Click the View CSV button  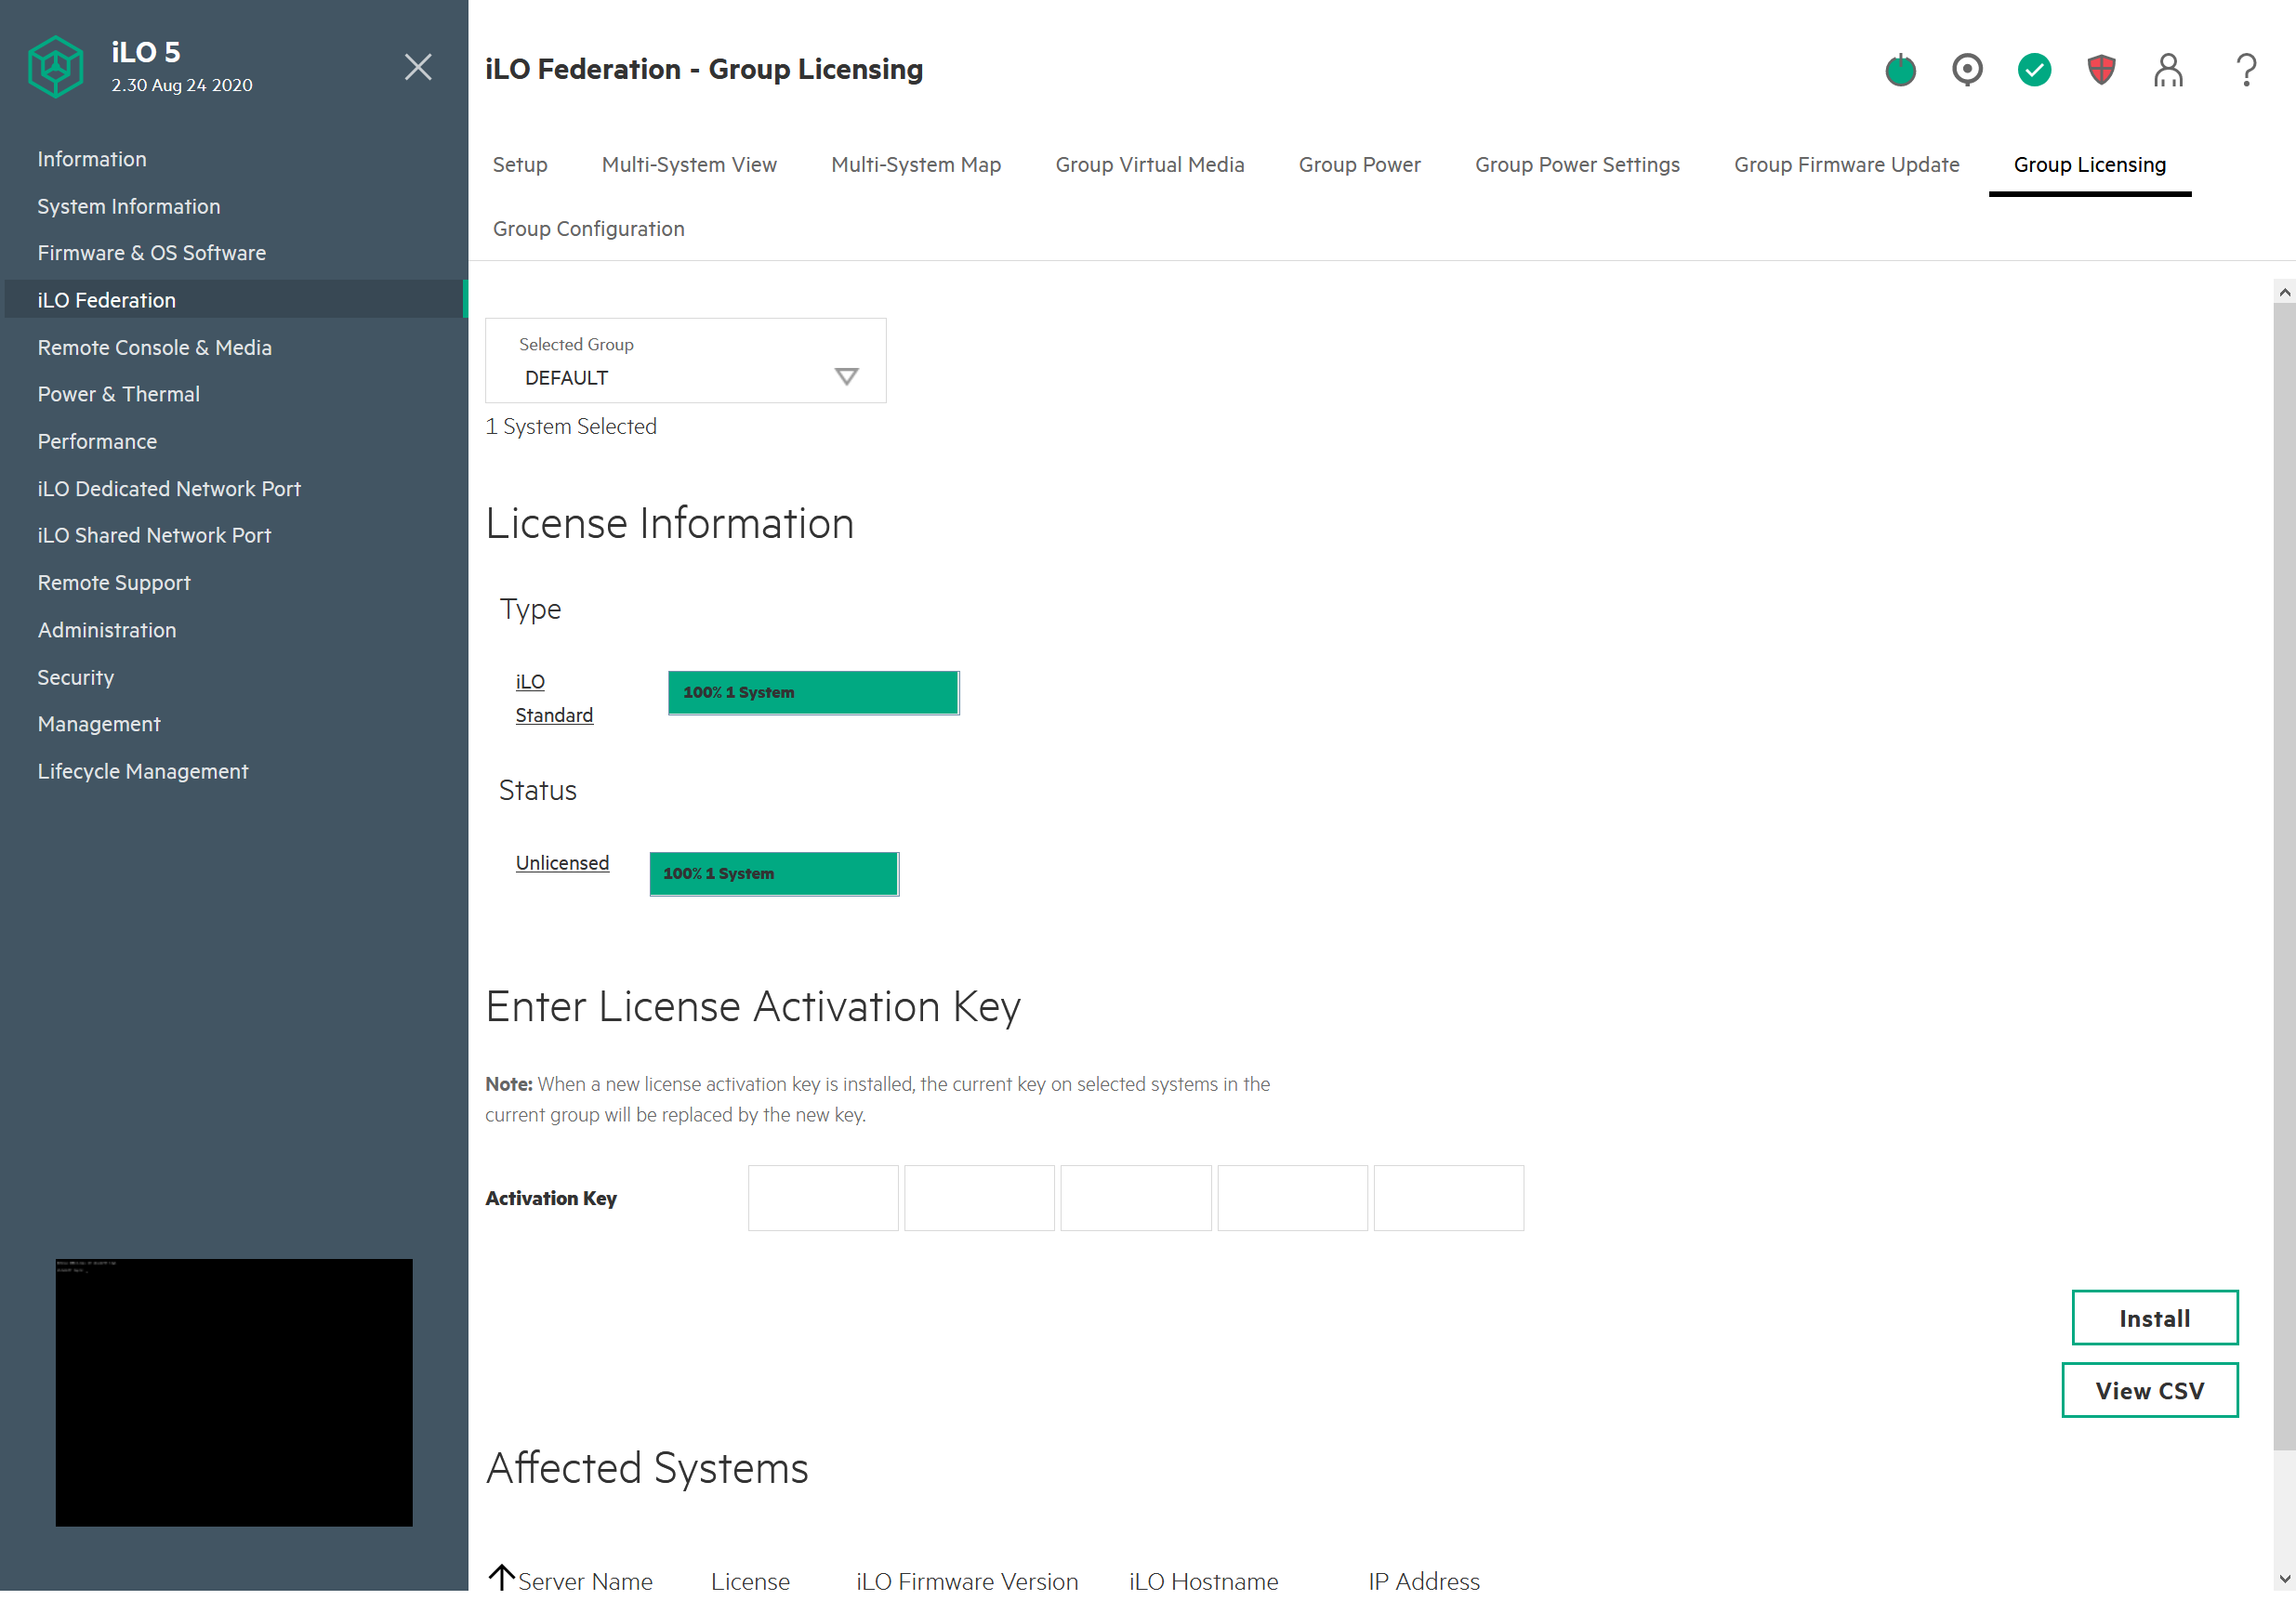point(2149,1390)
